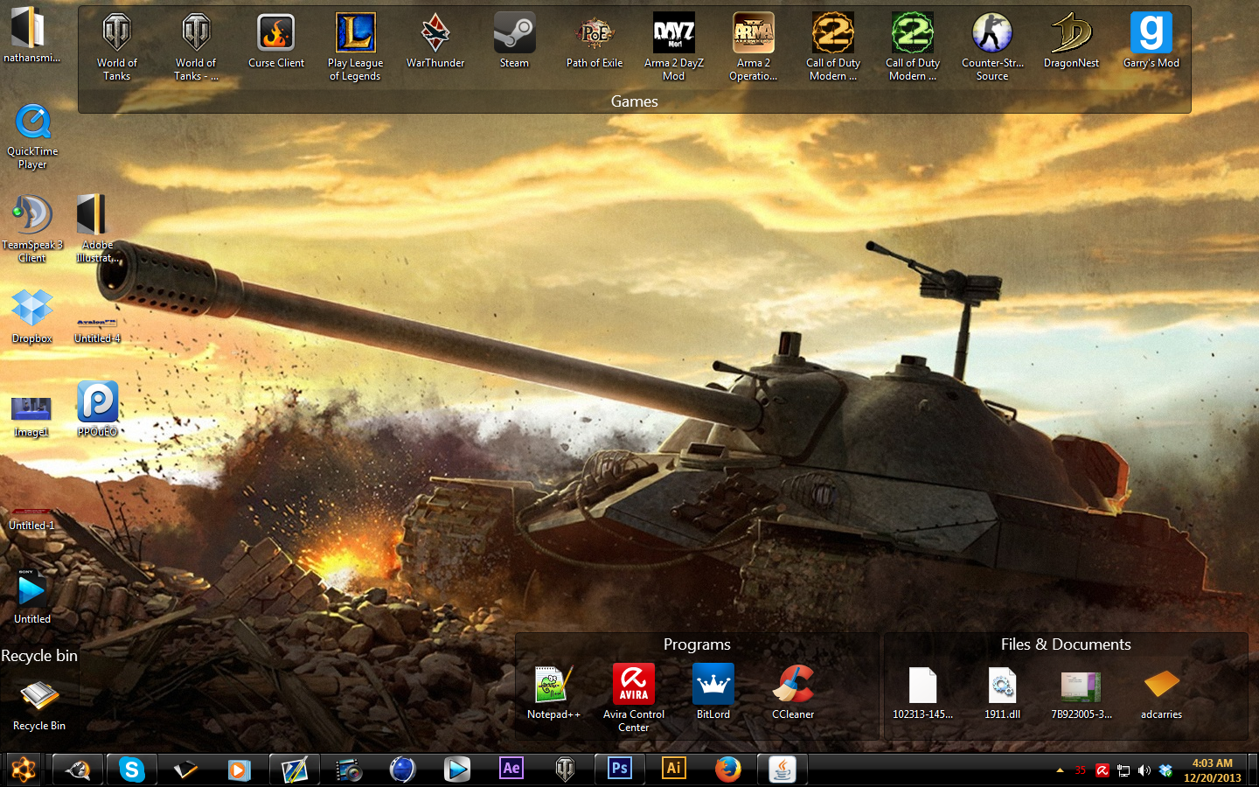Open the DragonNest shortcut
Image resolution: width=1259 pixels, height=787 pixels.
(x=1071, y=41)
